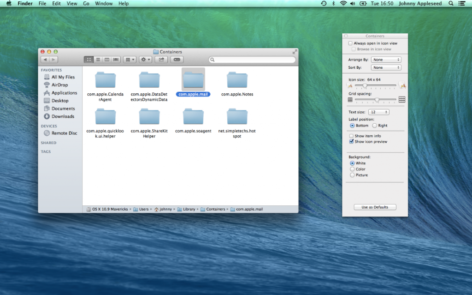Viewport: 472px width, 295px height.
Task: Open the item arrangement dropdown in toolbar
Action: coord(130,60)
